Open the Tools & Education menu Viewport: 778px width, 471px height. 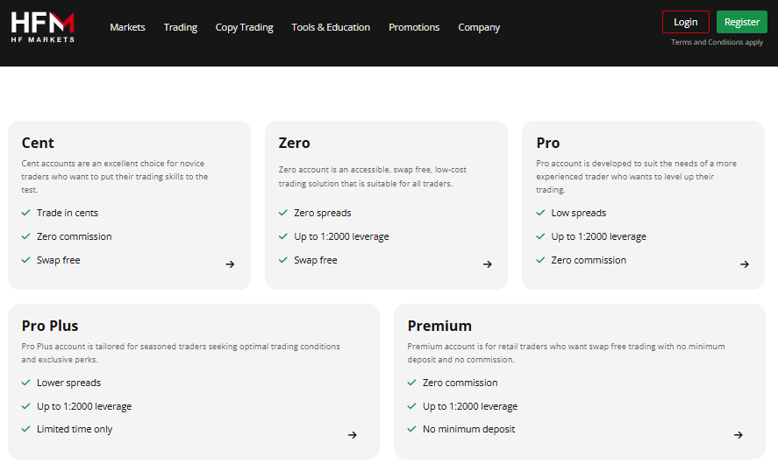pyautogui.click(x=331, y=27)
